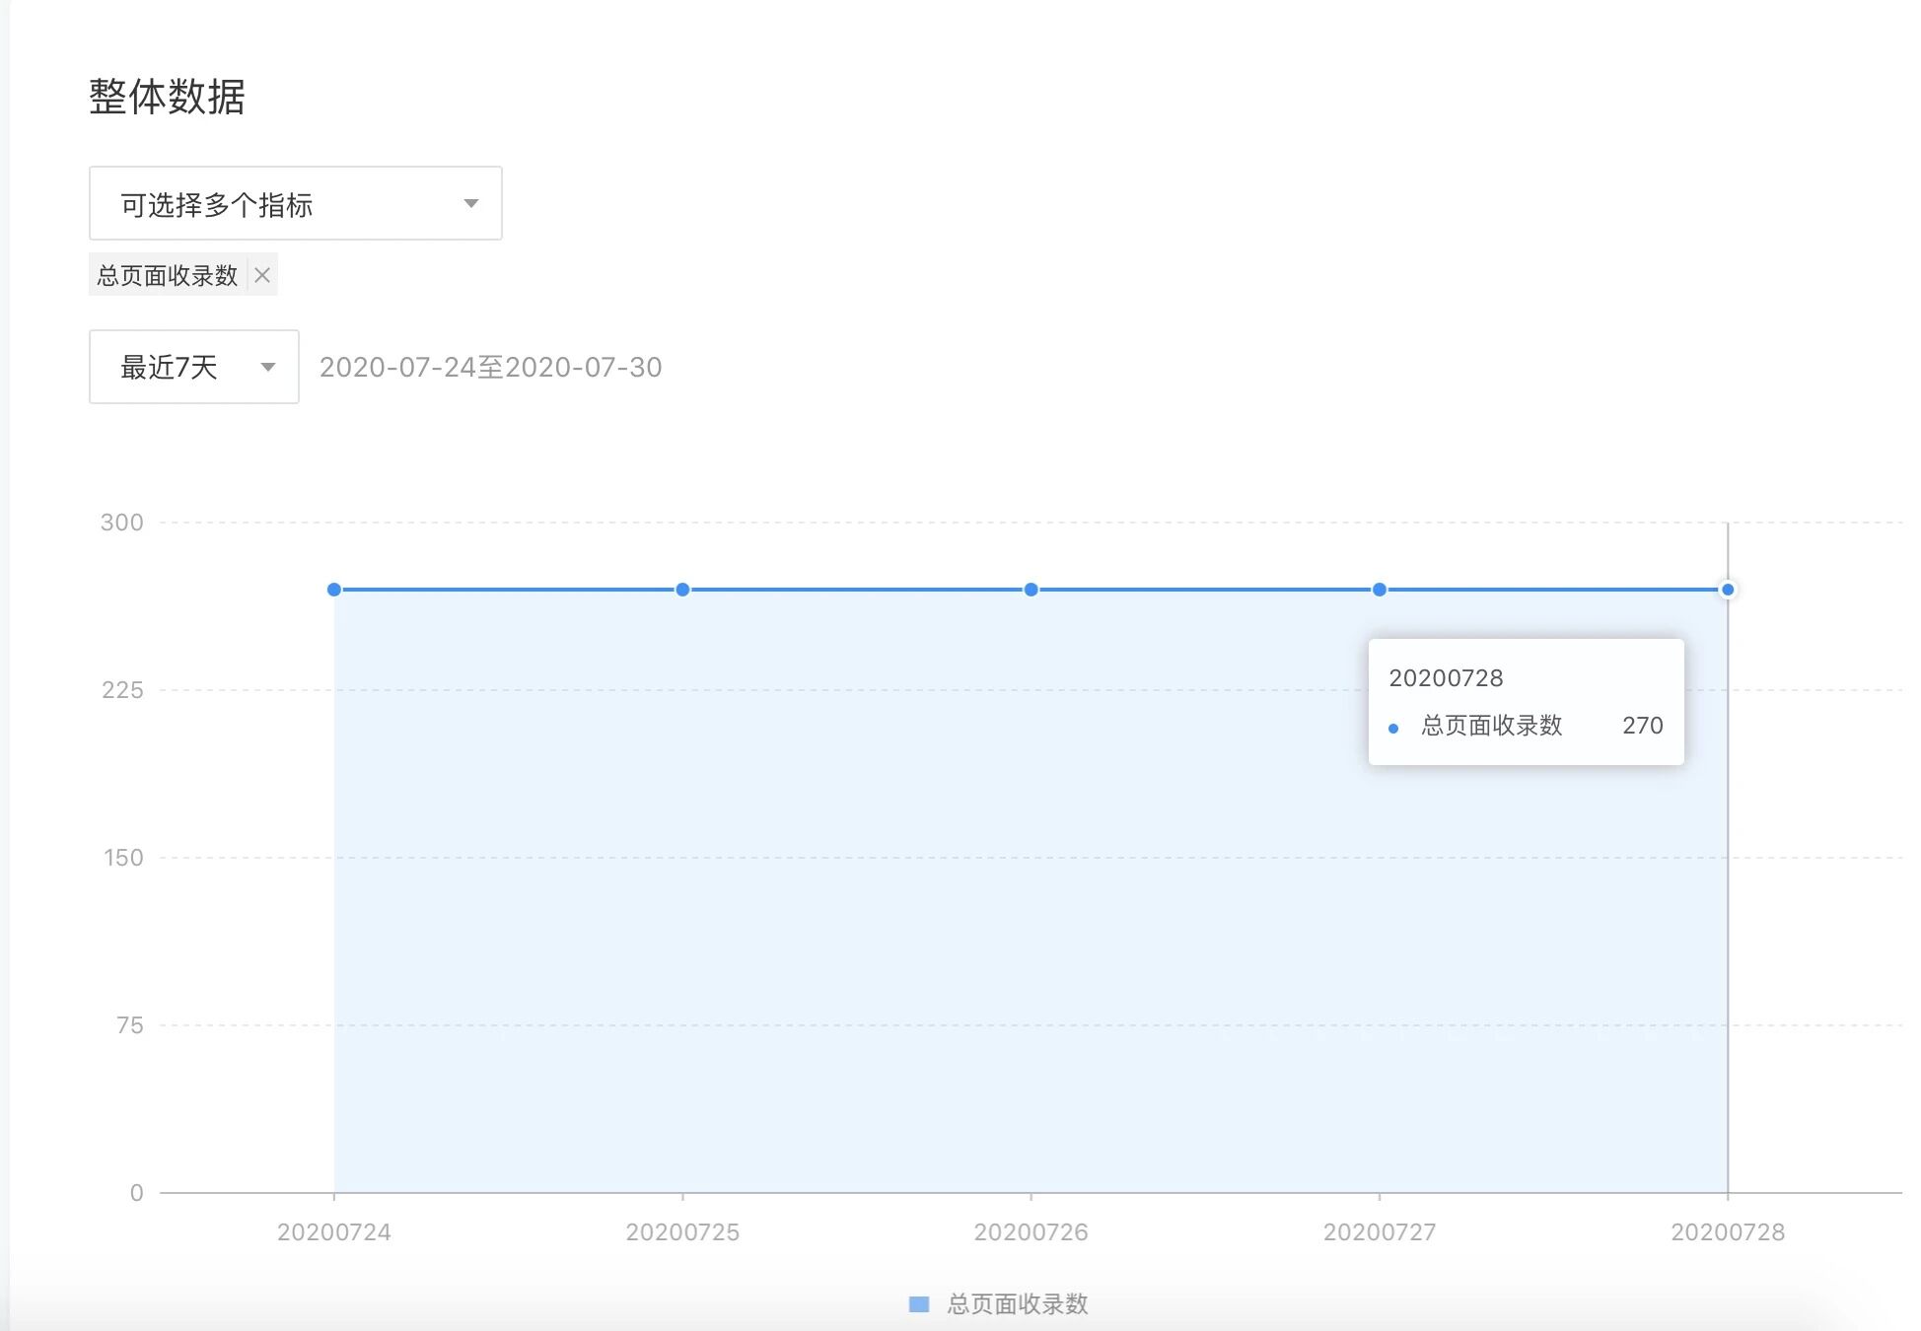Click the data point for 20200726
The width and height of the screenshot is (1921, 1331).
click(1031, 590)
